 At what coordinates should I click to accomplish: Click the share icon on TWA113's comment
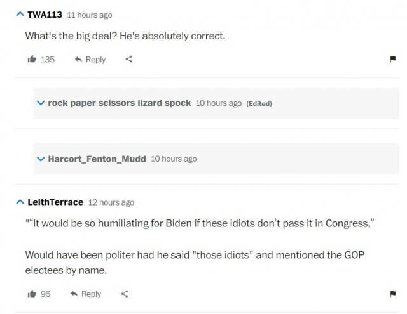tap(129, 60)
